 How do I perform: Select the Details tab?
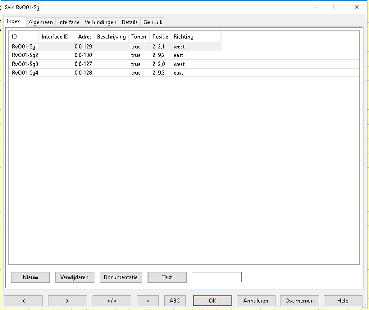coord(129,22)
